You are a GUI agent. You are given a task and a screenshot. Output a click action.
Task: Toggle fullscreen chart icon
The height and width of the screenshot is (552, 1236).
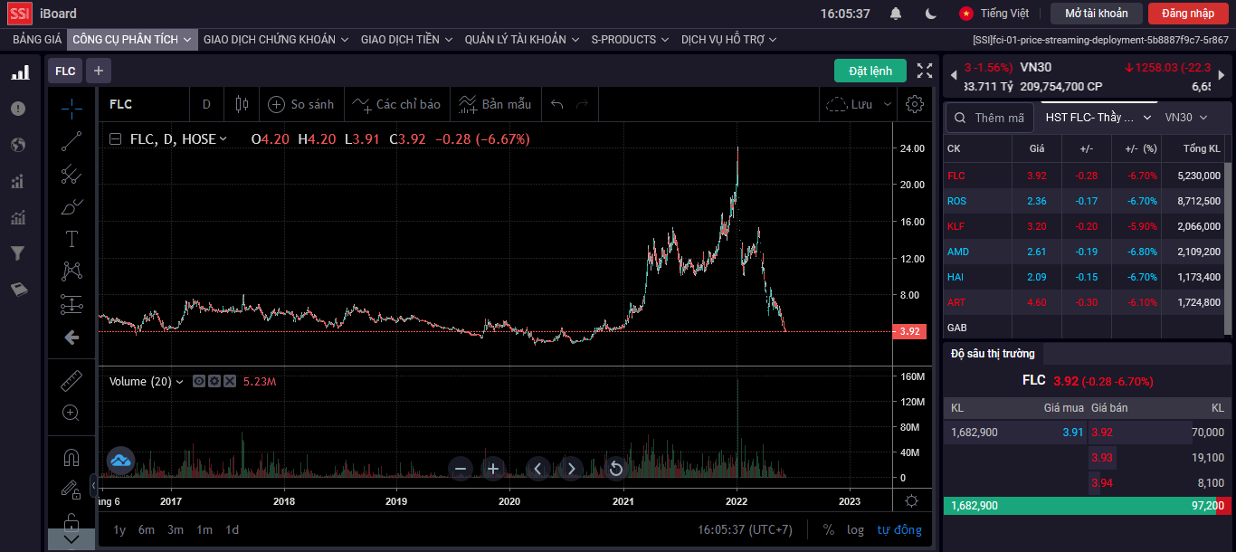coord(925,71)
